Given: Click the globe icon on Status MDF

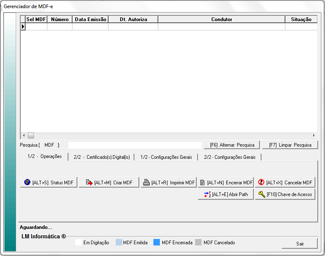Looking at the screenshot, I should click(28, 183).
